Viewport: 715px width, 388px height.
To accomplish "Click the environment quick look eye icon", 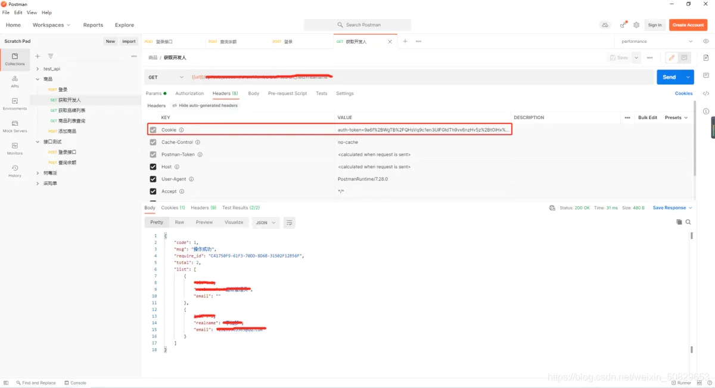I will coord(706,41).
